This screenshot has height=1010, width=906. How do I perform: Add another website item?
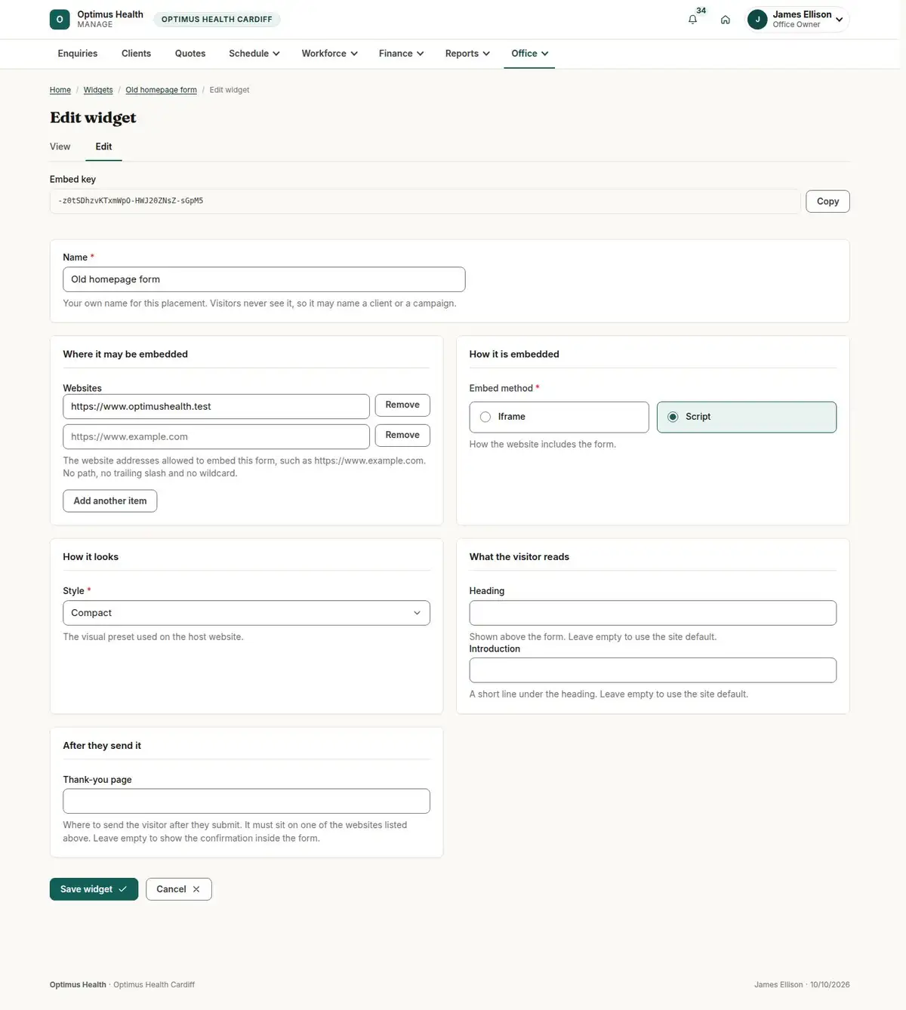pos(110,501)
